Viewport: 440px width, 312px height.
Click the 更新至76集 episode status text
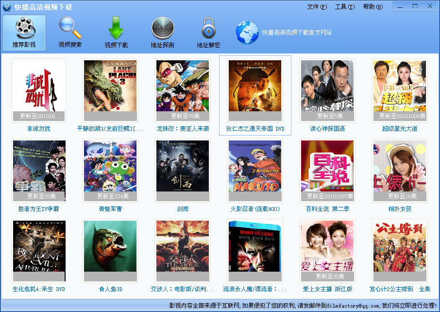(x=185, y=116)
